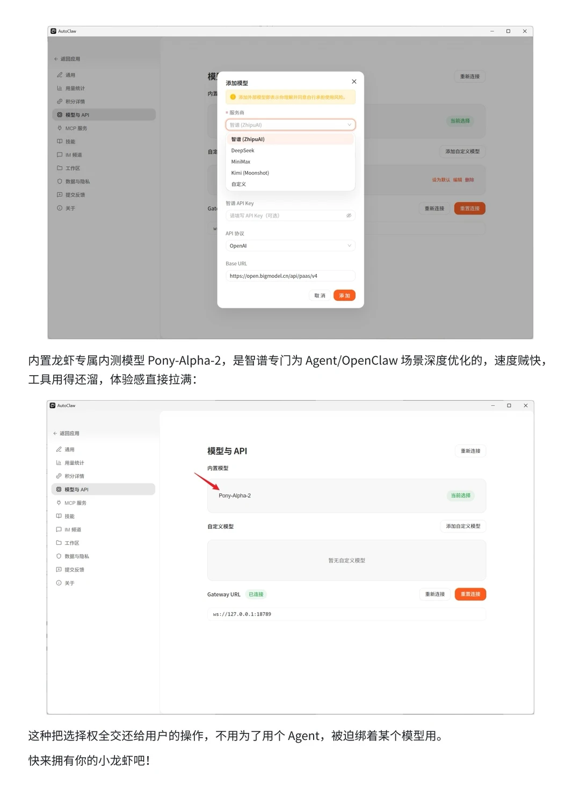The width and height of the screenshot is (580, 812).
Task: Click the orange 添加 button in the dialog
Action: pos(344,296)
